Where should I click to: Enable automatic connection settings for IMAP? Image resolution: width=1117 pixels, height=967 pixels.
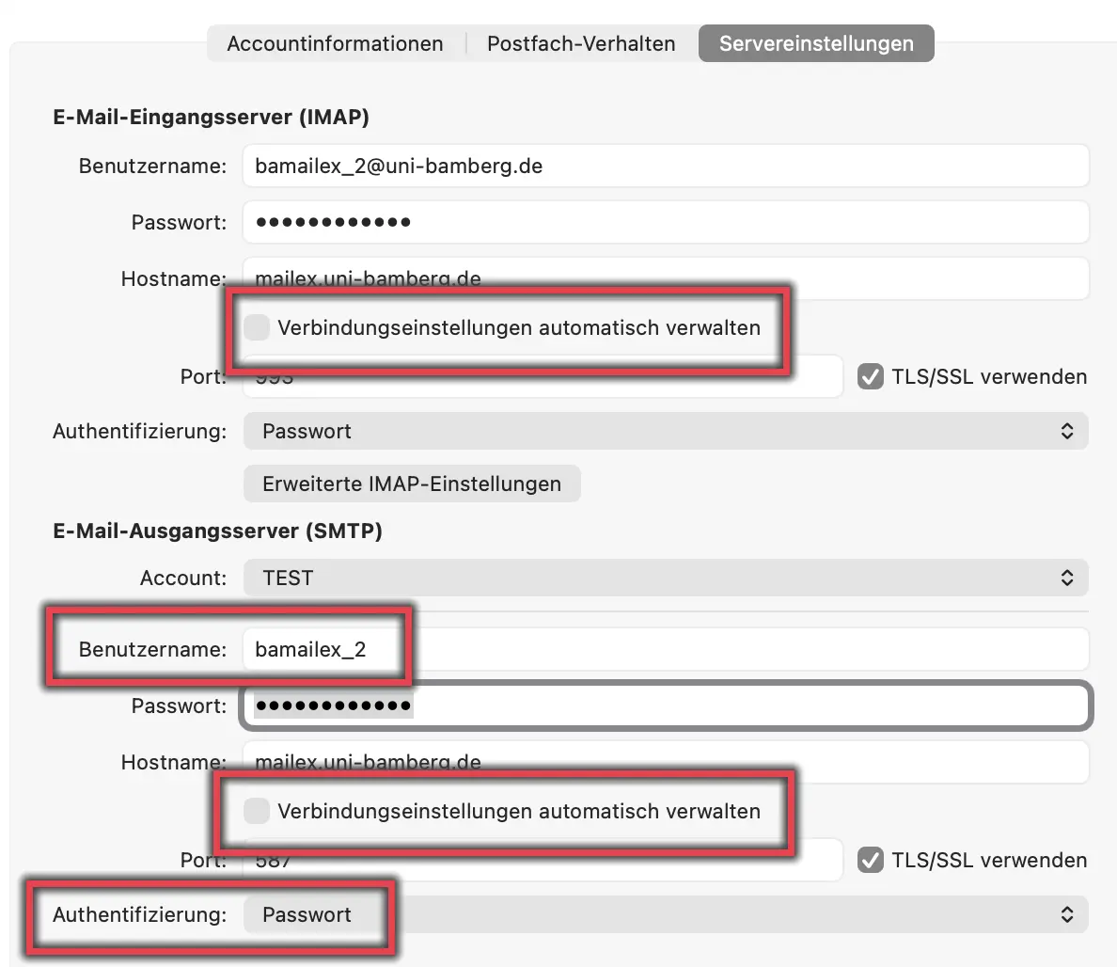[257, 328]
